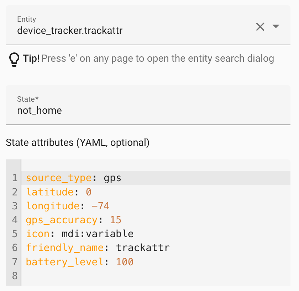Click the friendly_name attribute key
Image resolution: width=299 pixels, height=291 pixels.
click(x=65, y=247)
